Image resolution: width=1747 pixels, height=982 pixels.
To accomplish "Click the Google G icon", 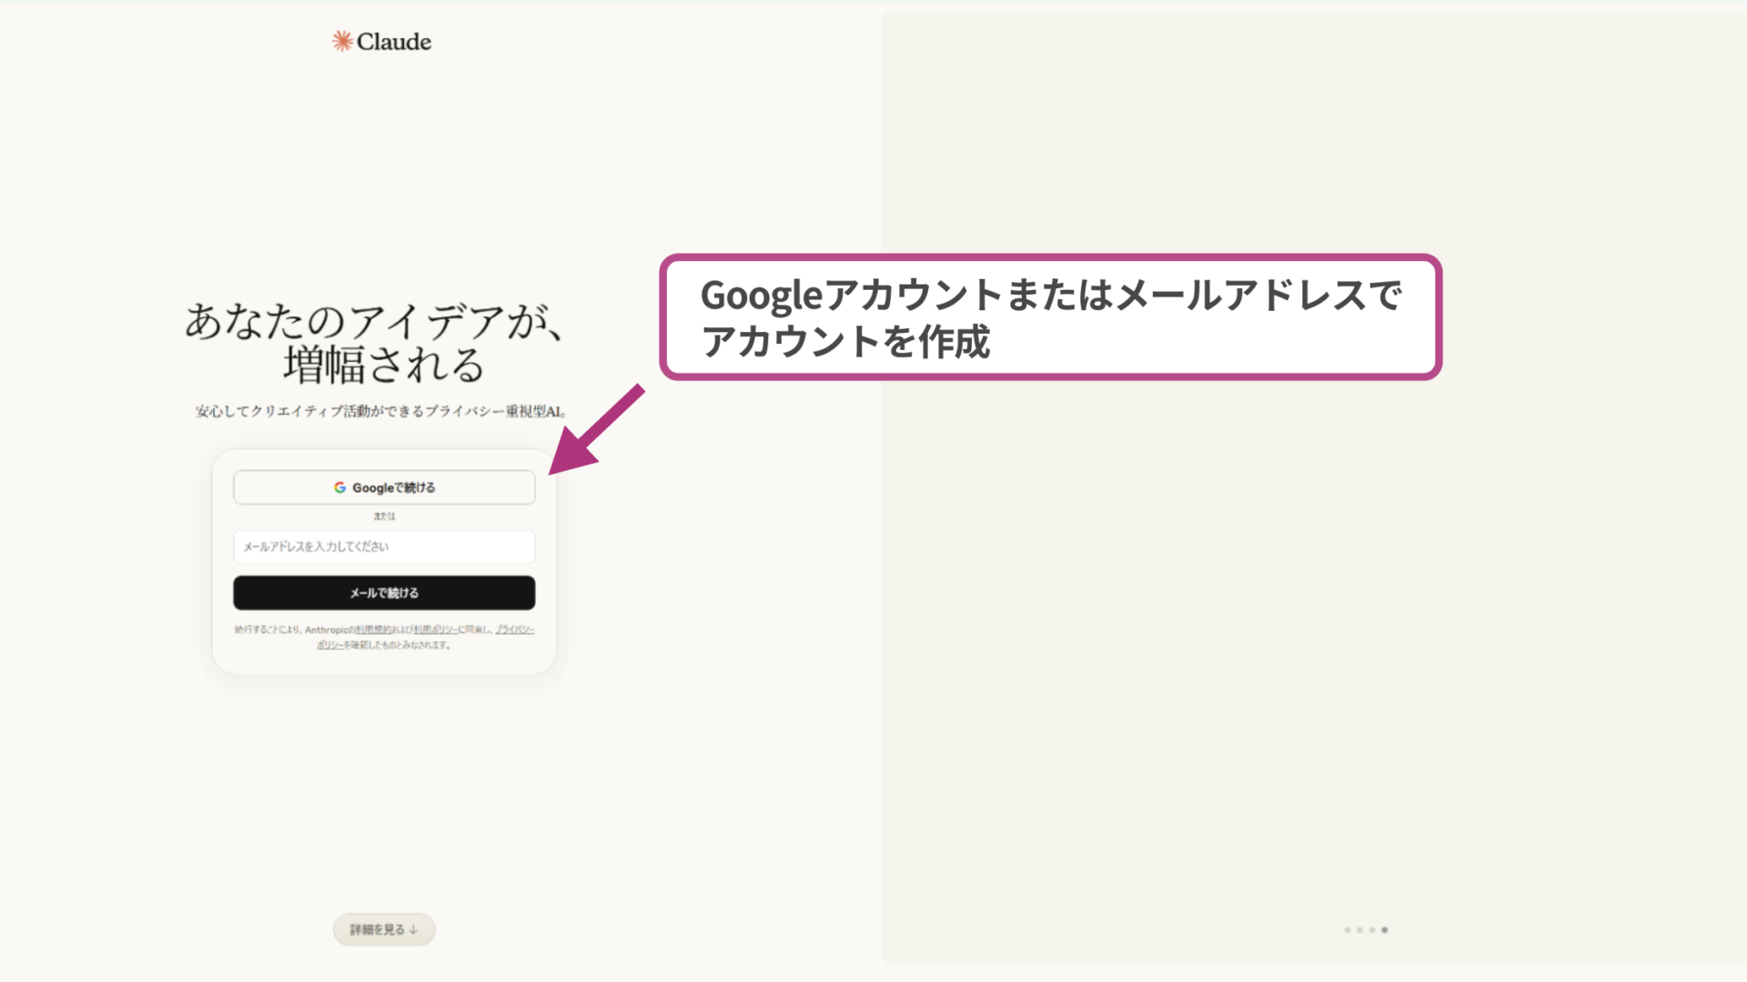I will (x=339, y=487).
